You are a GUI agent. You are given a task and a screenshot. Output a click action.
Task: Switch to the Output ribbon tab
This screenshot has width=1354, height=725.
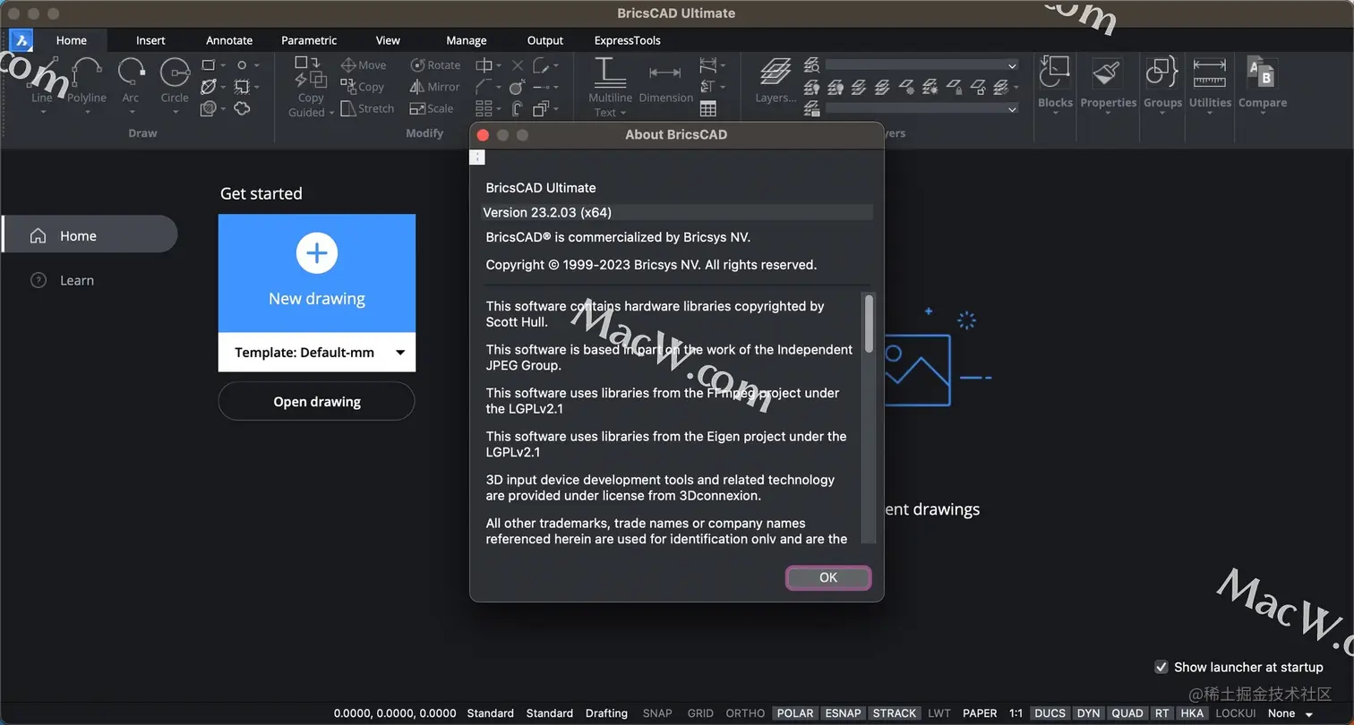coord(545,40)
